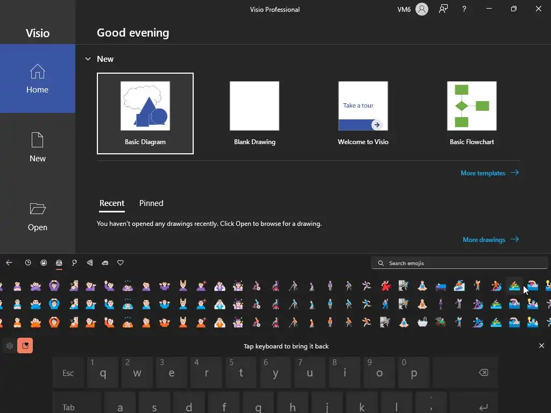Insert purple-shirt shrugging person emoji
Viewport: 551px width, 413px height.
[x=165, y=286]
